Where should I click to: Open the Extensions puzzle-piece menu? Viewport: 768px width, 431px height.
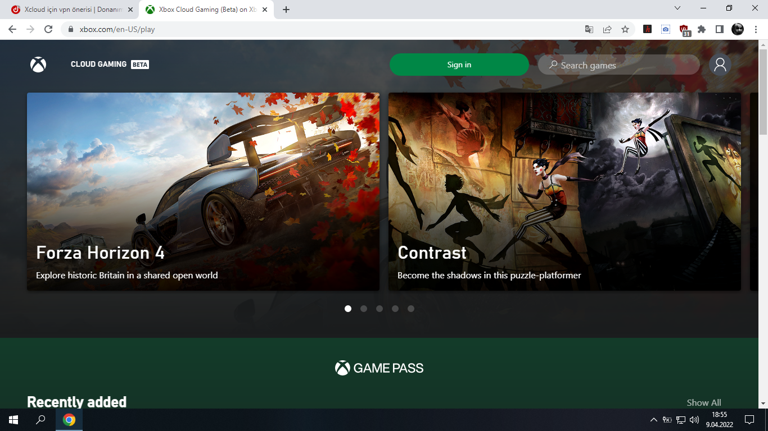(702, 29)
